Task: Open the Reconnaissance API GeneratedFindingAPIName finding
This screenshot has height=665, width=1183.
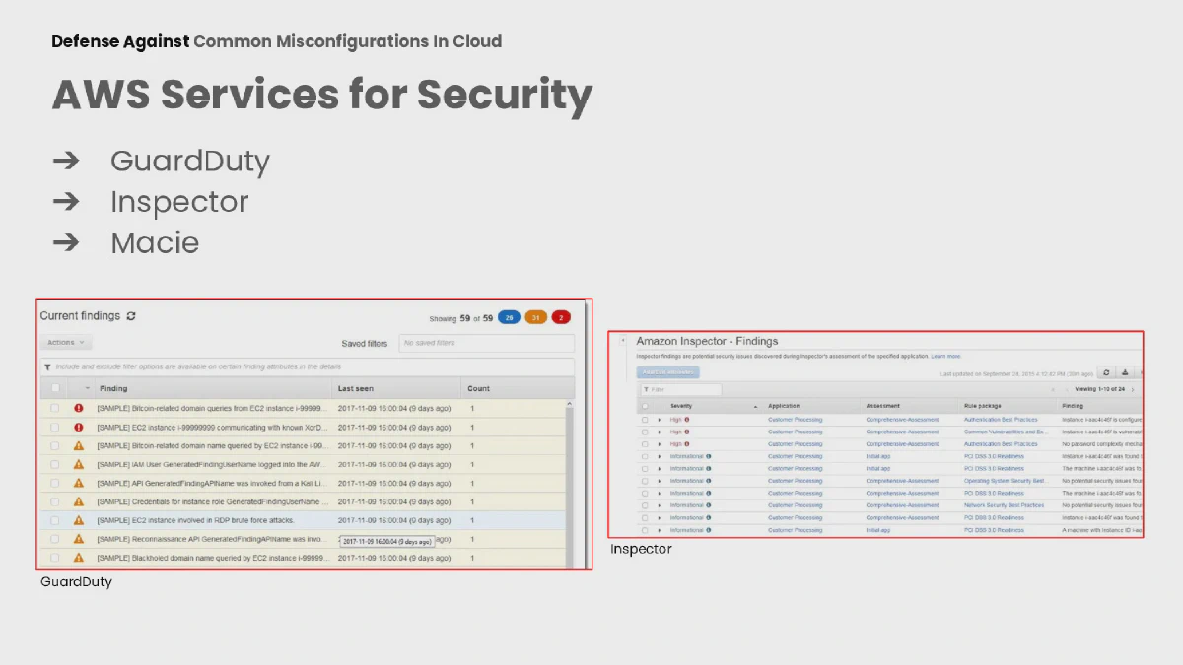Action: [212, 539]
